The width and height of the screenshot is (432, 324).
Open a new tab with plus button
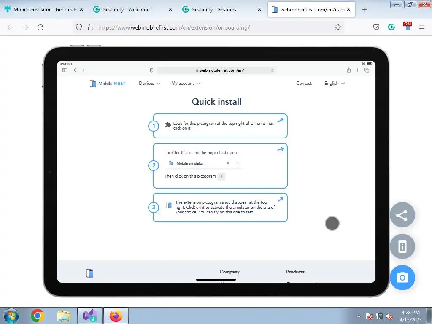click(364, 10)
